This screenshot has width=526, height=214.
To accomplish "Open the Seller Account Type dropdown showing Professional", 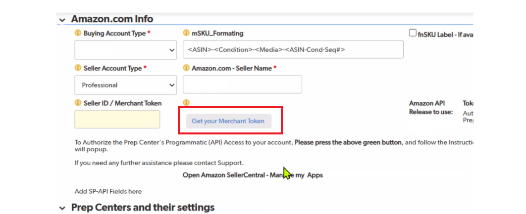I will 125,85.
